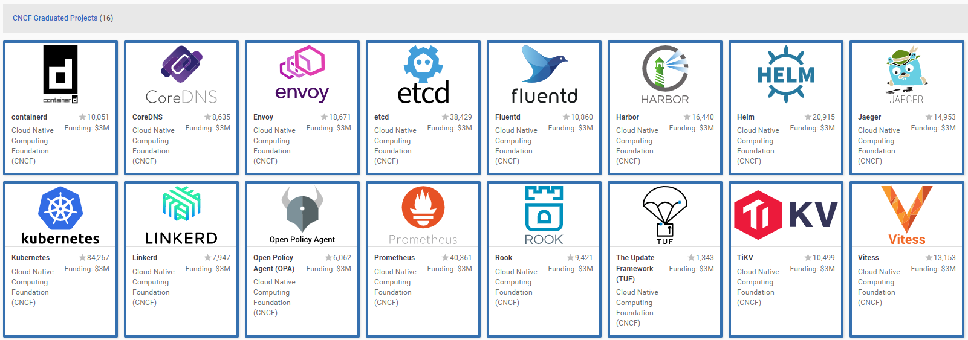Click the TUF parachute logo
This screenshot has width=968, height=340.
coord(665,216)
